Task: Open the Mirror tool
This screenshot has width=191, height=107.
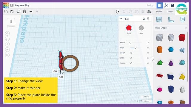Action: click(x=149, y=12)
